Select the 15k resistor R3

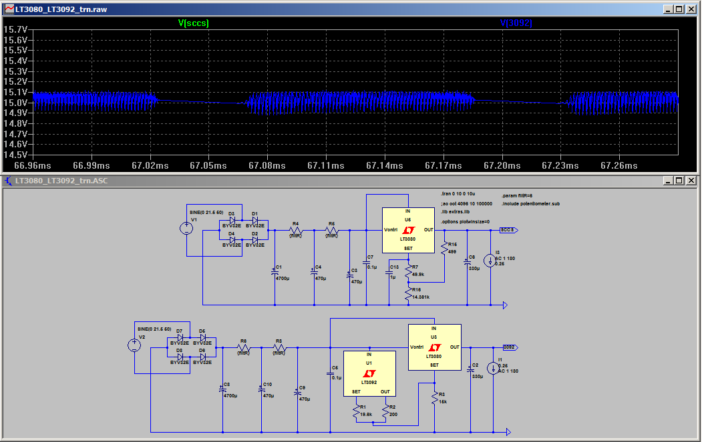(434, 398)
